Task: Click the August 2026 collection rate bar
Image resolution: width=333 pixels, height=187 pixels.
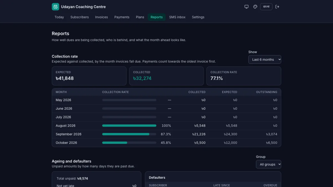Action: click(x=129, y=125)
